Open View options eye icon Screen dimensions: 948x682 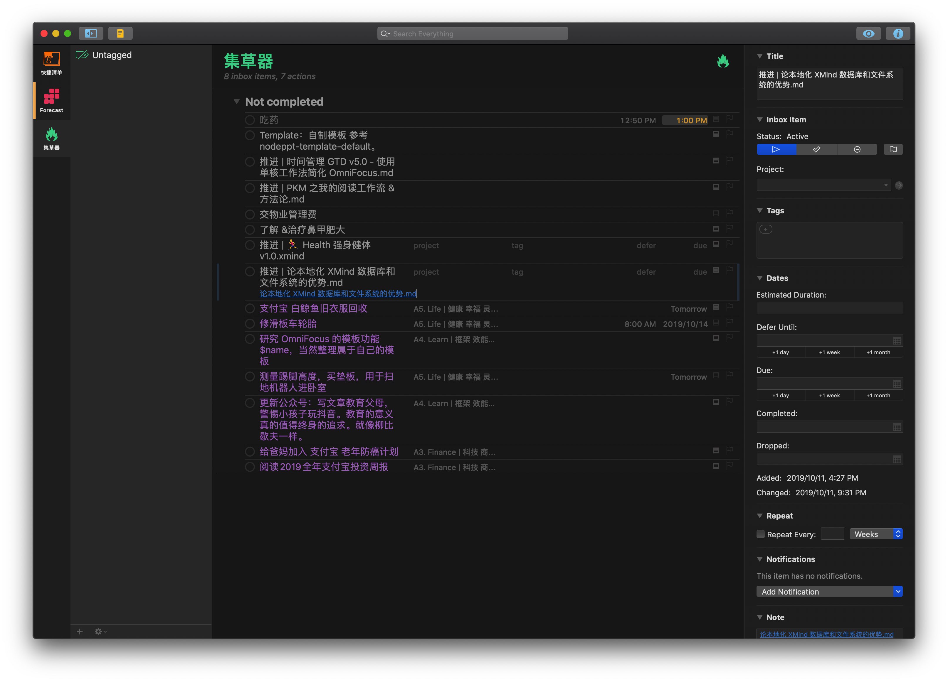pyautogui.click(x=868, y=34)
